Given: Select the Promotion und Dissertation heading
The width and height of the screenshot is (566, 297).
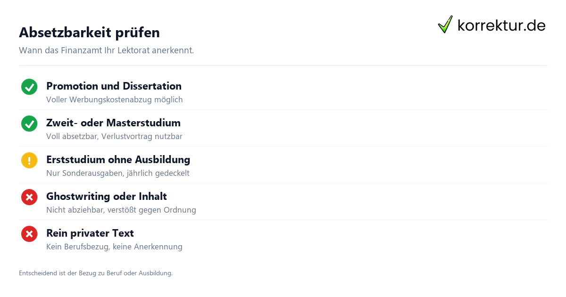Looking at the screenshot, I should [x=114, y=86].
